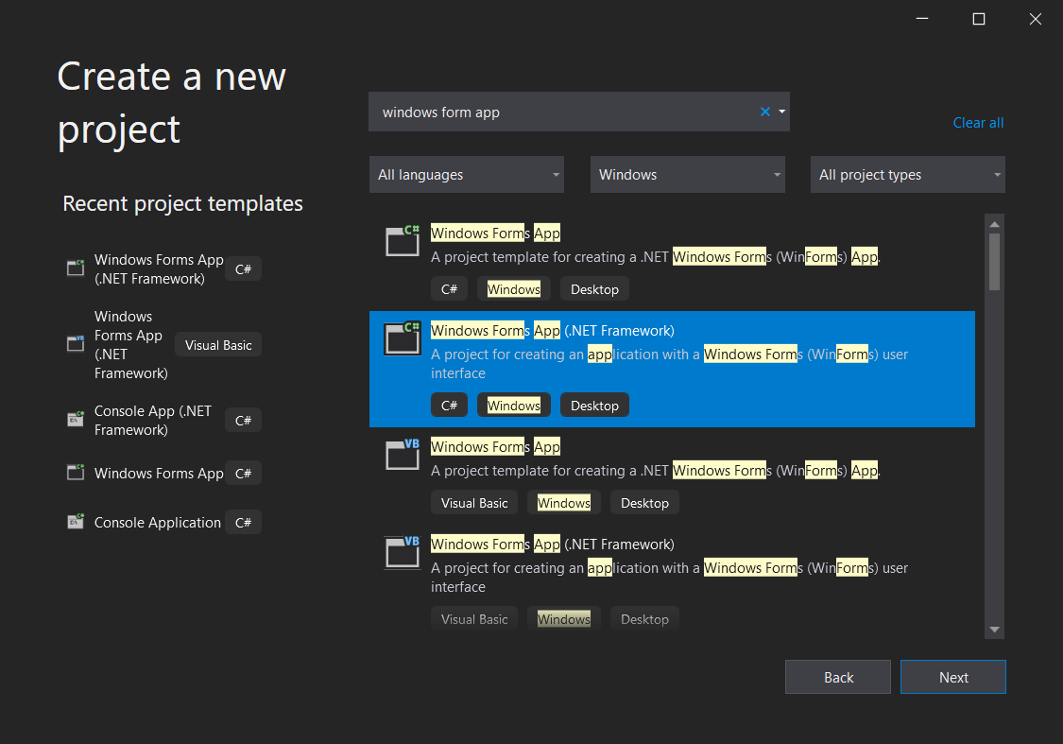Click the template list scrollbar thumb
1063x744 pixels.
coord(995,262)
